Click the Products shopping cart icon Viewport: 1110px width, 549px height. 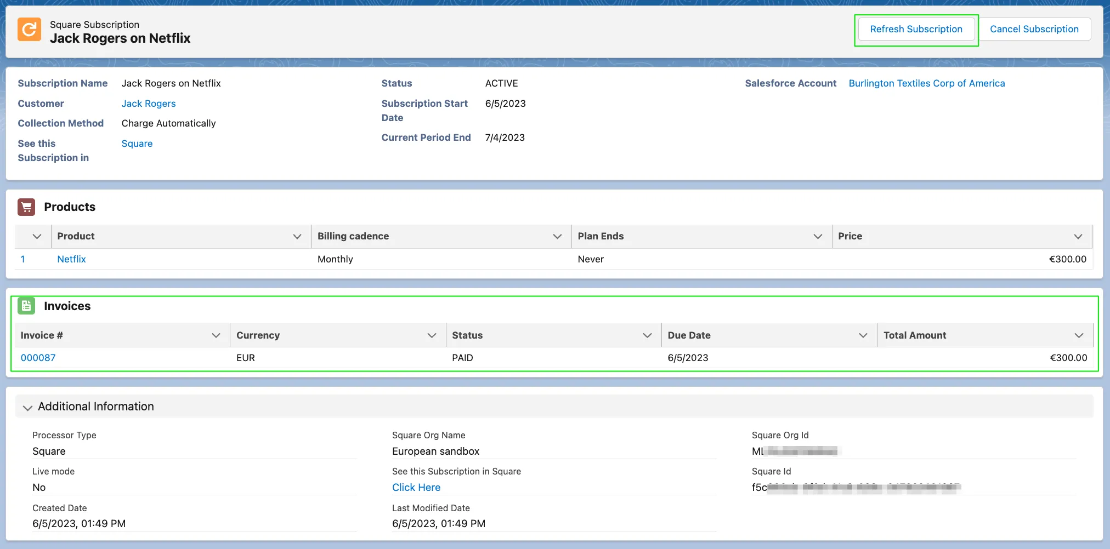(26, 207)
